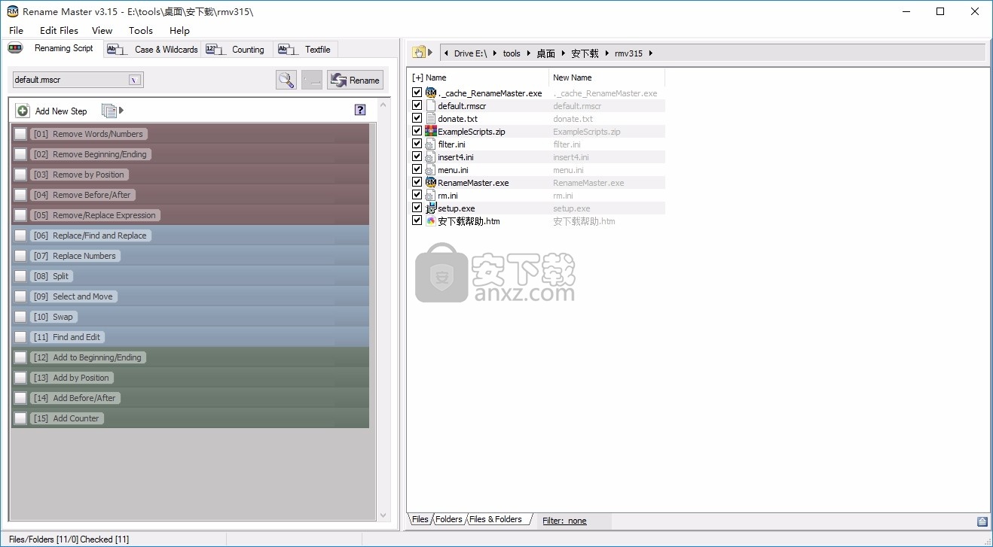Expand the arrow beside the folder browse icon
The image size is (993, 547).
click(431, 53)
